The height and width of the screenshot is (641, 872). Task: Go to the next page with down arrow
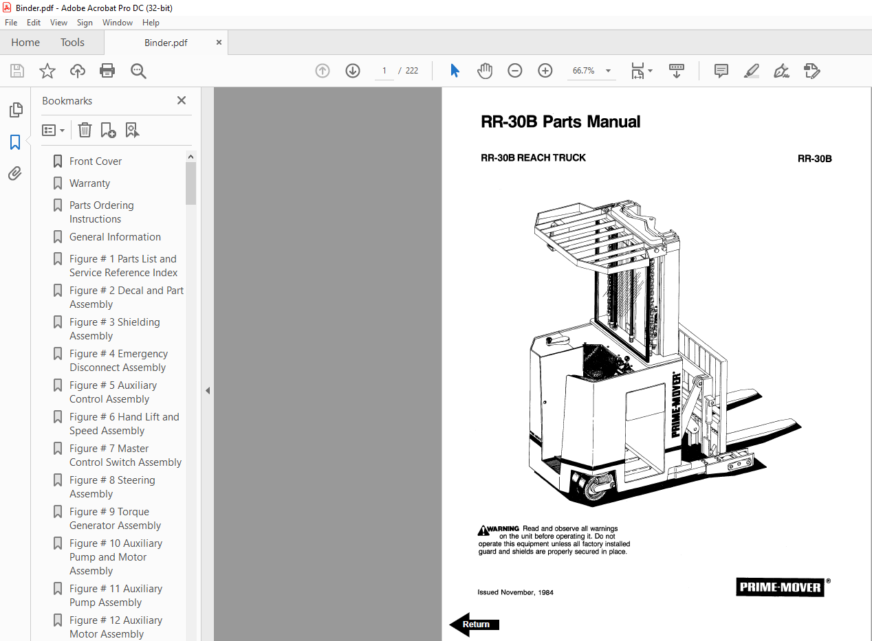tap(353, 71)
